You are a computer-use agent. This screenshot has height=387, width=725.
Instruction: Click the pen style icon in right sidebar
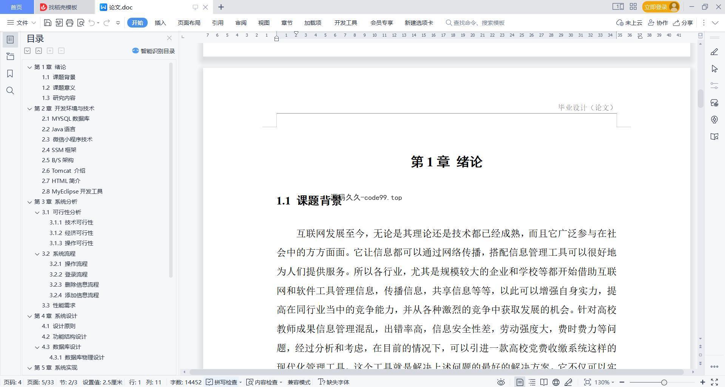(714, 52)
